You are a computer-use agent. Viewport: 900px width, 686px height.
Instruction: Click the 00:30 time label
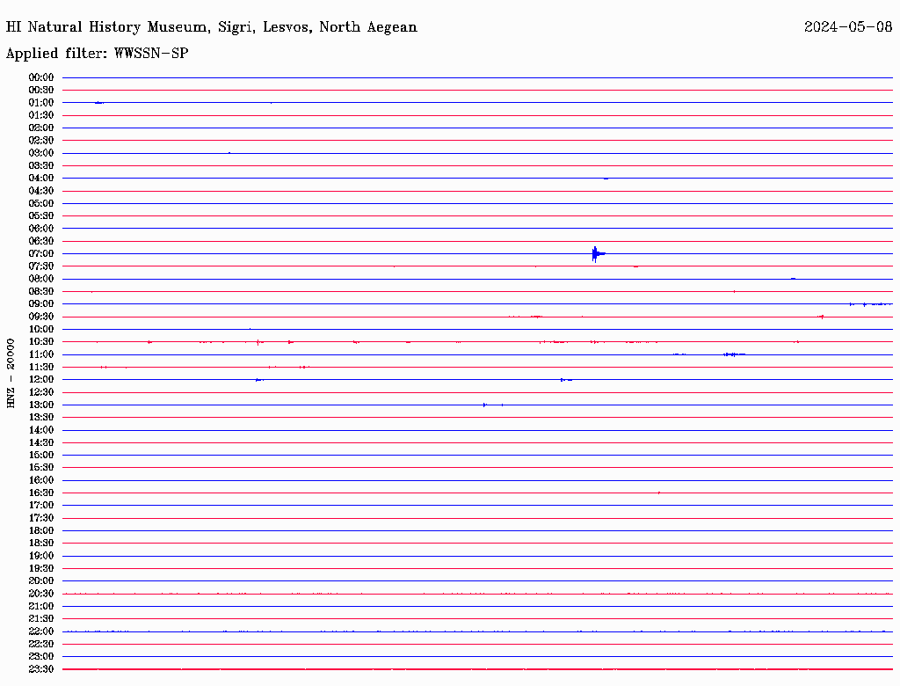[x=41, y=91]
